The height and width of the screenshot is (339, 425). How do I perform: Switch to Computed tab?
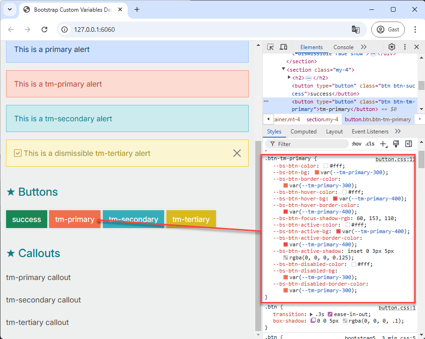(303, 132)
